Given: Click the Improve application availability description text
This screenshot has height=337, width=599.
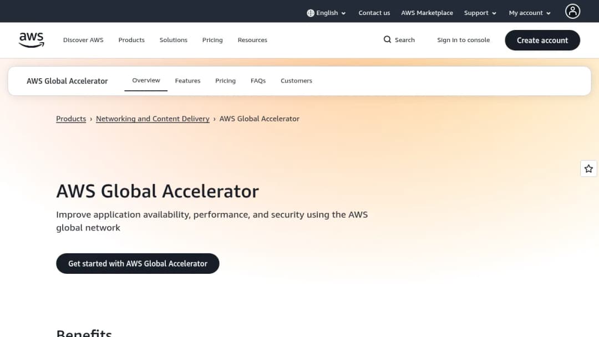Looking at the screenshot, I should tap(212, 221).
